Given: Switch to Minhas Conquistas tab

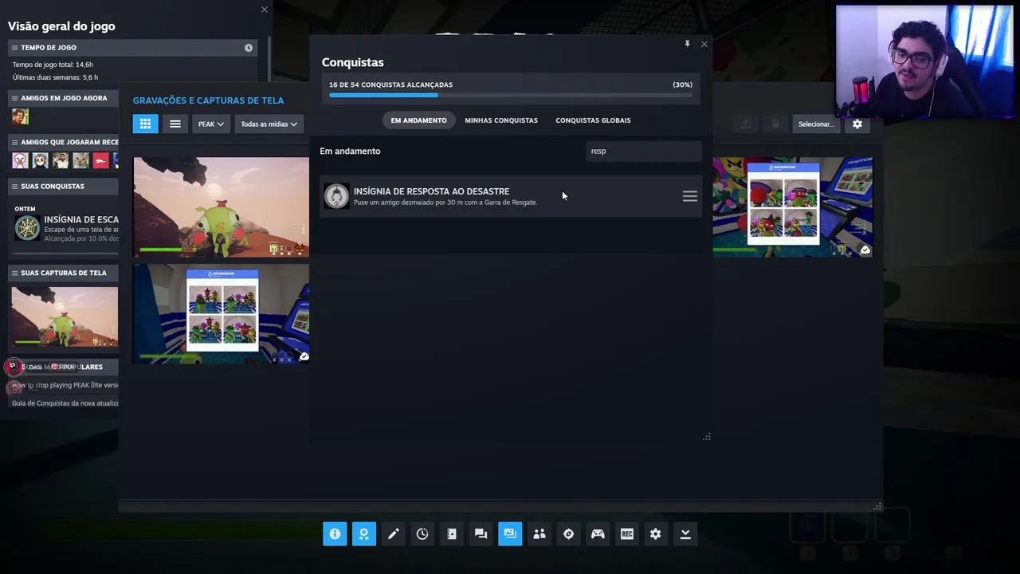Looking at the screenshot, I should click(501, 120).
